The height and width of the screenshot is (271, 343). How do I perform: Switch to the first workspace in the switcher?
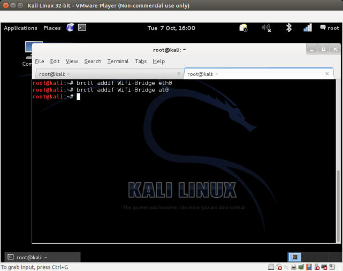click(295, 257)
